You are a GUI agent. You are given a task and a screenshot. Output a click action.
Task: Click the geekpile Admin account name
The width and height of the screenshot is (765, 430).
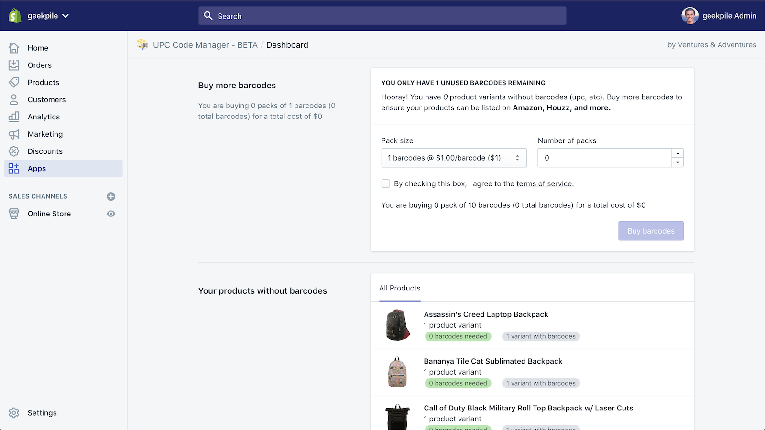[x=729, y=16]
